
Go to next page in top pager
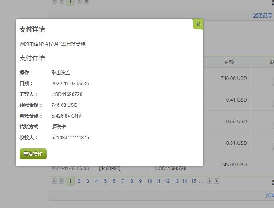79,1
